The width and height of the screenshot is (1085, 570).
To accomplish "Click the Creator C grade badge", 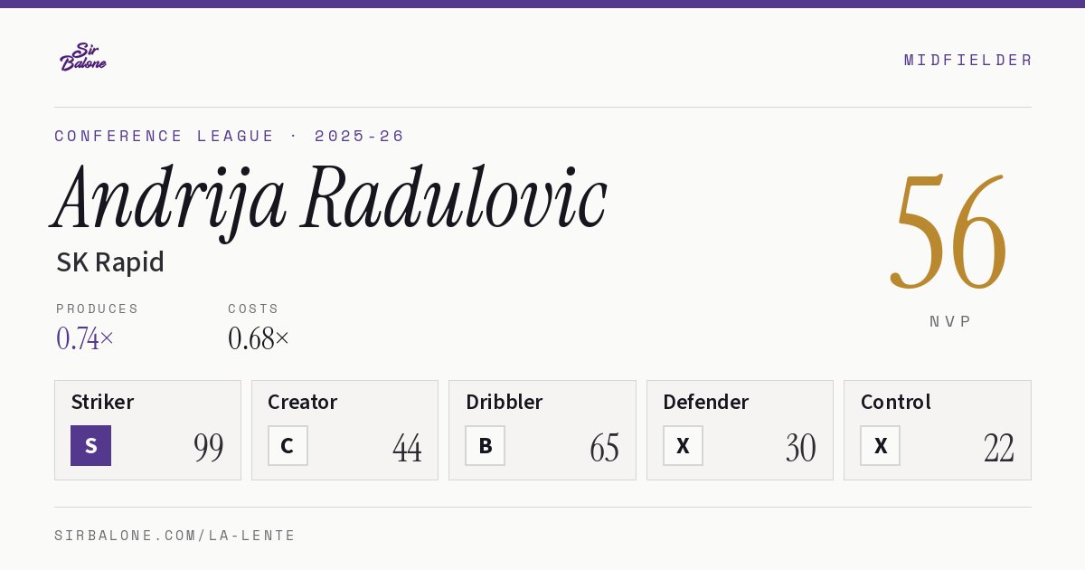I will tap(288, 445).
